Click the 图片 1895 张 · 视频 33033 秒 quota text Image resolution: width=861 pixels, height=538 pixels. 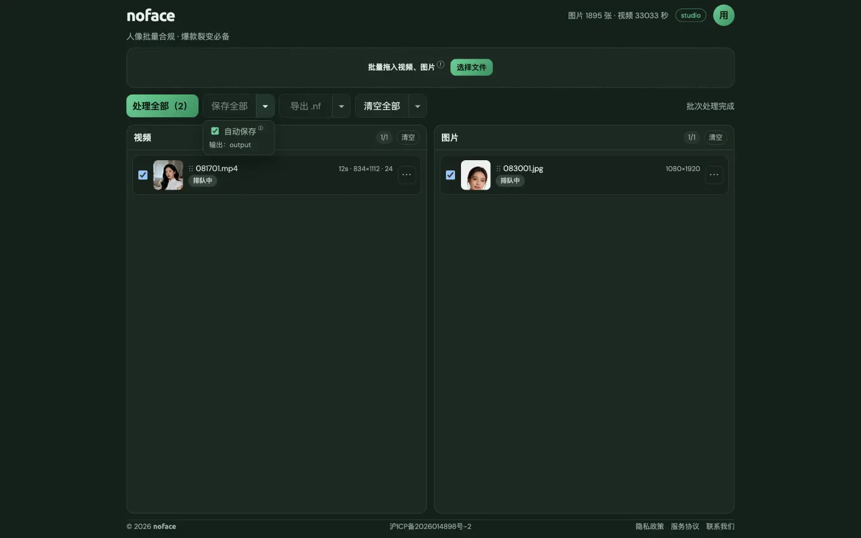pos(618,16)
